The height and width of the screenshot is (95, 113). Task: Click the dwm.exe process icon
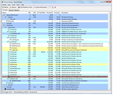click(x=11, y=48)
